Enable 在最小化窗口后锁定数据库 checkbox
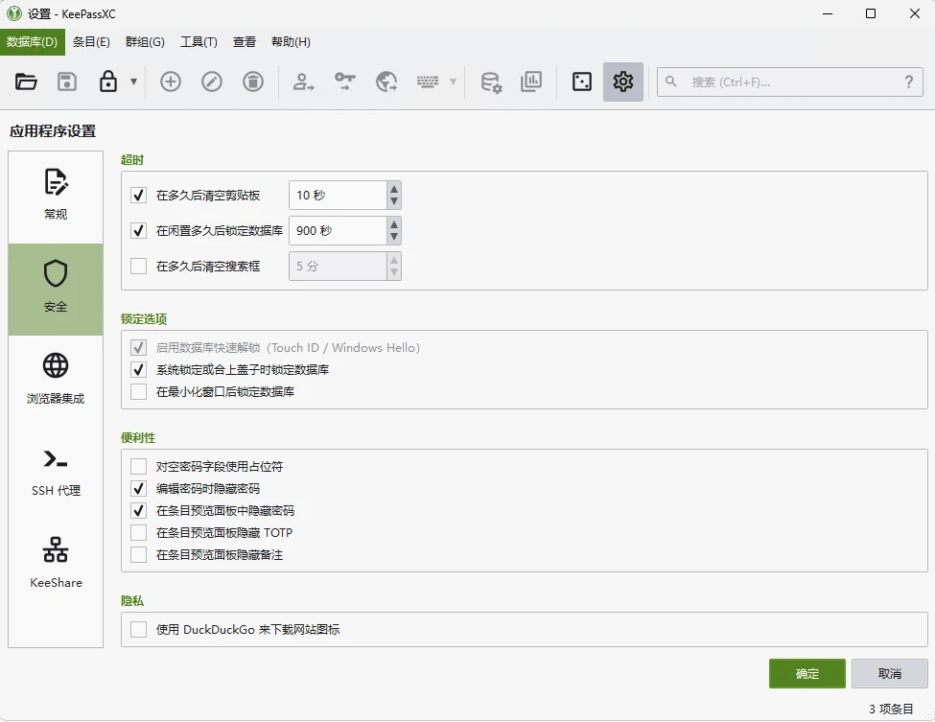935x722 pixels. click(138, 392)
